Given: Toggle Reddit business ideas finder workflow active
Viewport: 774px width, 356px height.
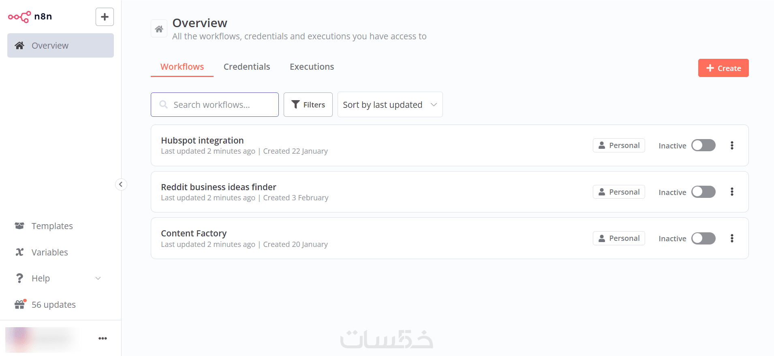Looking at the screenshot, I should (703, 192).
